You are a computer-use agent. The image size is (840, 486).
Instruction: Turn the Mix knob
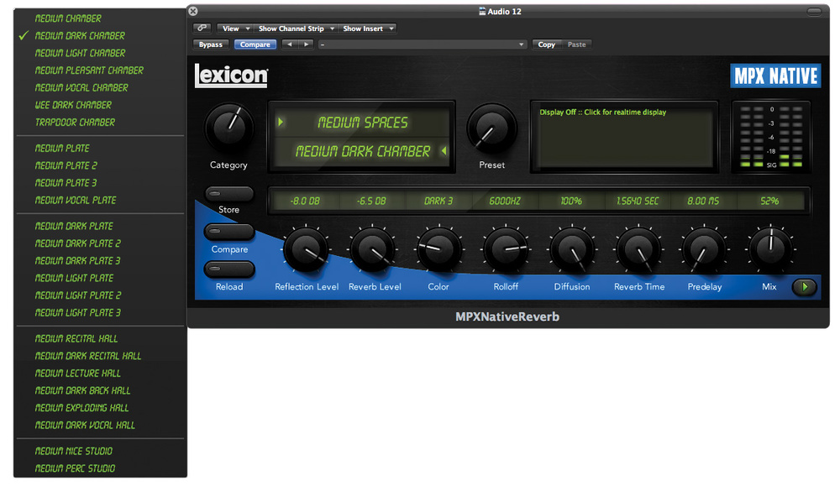(769, 251)
